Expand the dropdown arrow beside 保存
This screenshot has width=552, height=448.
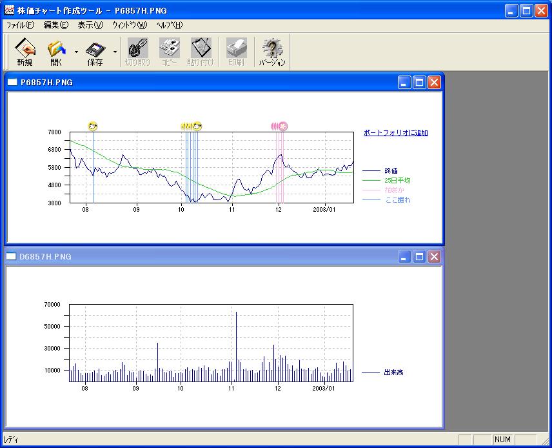(115, 52)
